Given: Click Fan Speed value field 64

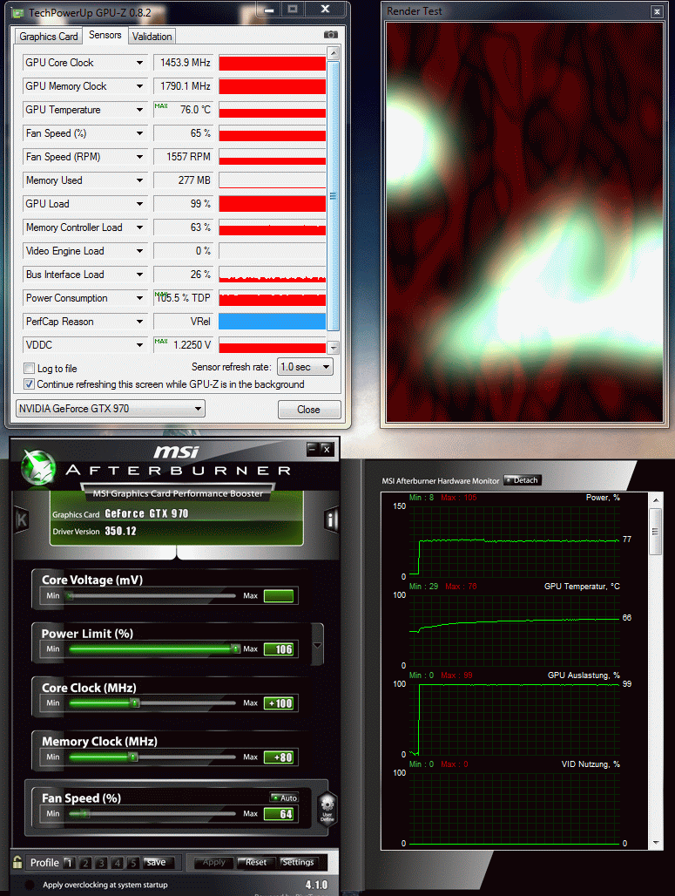Looking at the screenshot, I should [279, 814].
